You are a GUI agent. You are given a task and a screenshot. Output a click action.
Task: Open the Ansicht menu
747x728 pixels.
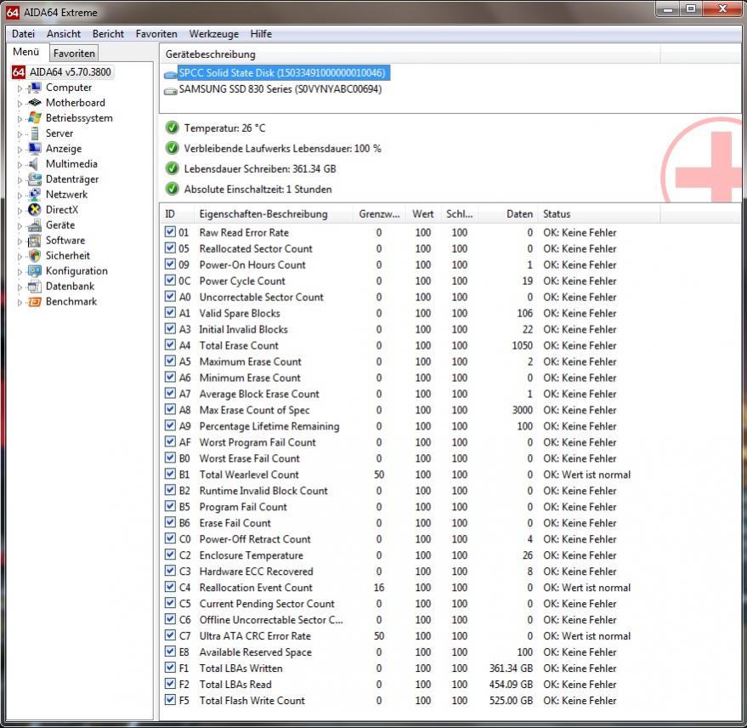pos(64,34)
